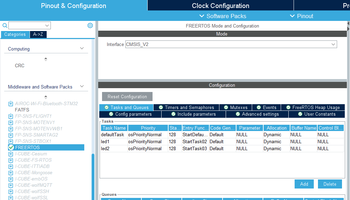Click download icon next to I-CUBE-Mongoose
This screenshot has width=350, height=200.
pos(11,172)
